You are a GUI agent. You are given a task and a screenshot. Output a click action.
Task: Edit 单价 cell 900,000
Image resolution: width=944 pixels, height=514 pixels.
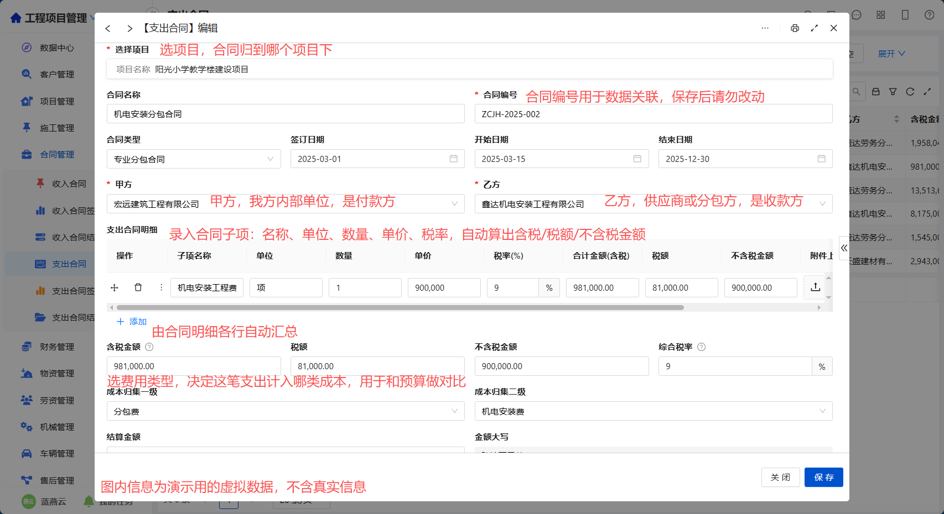coord(444,288)
